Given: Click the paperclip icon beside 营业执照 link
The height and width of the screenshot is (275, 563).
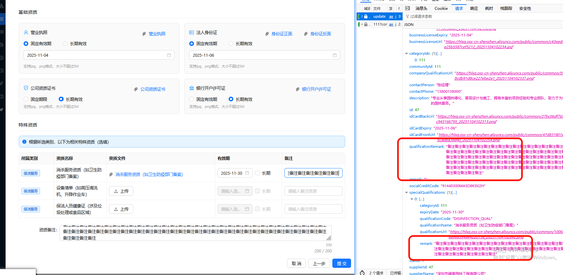Looking at the screenshot, I should (x=144, y=34).
